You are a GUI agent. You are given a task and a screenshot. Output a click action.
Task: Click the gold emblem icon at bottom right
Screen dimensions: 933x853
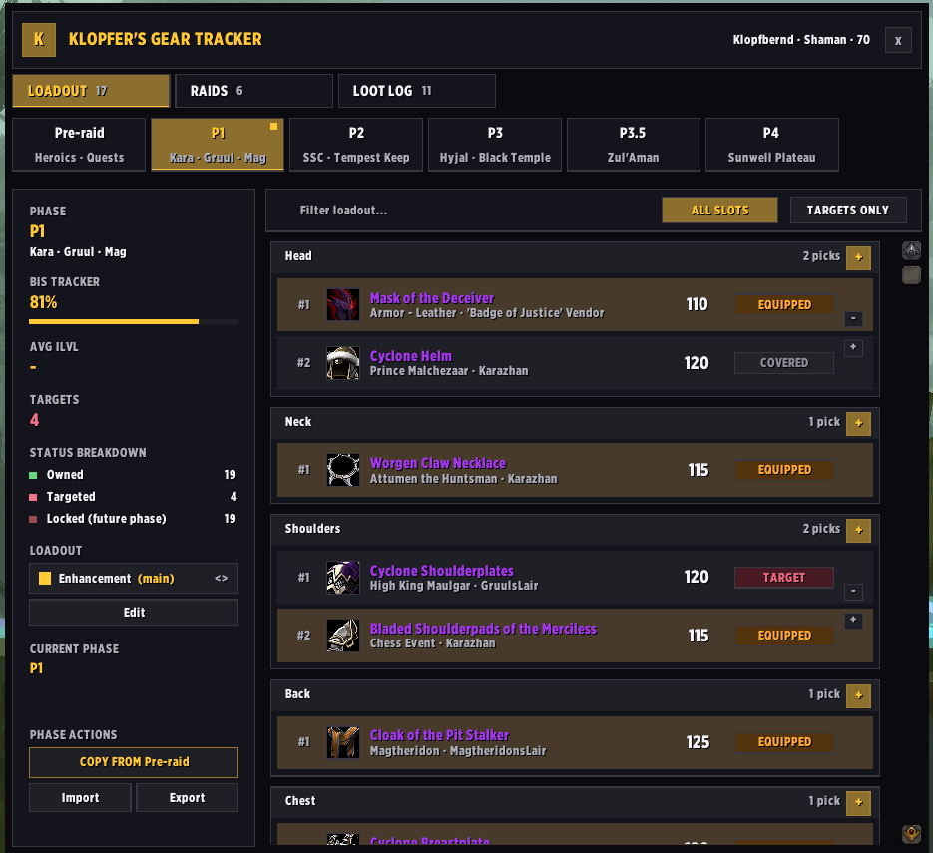click(x=911, y=834)
